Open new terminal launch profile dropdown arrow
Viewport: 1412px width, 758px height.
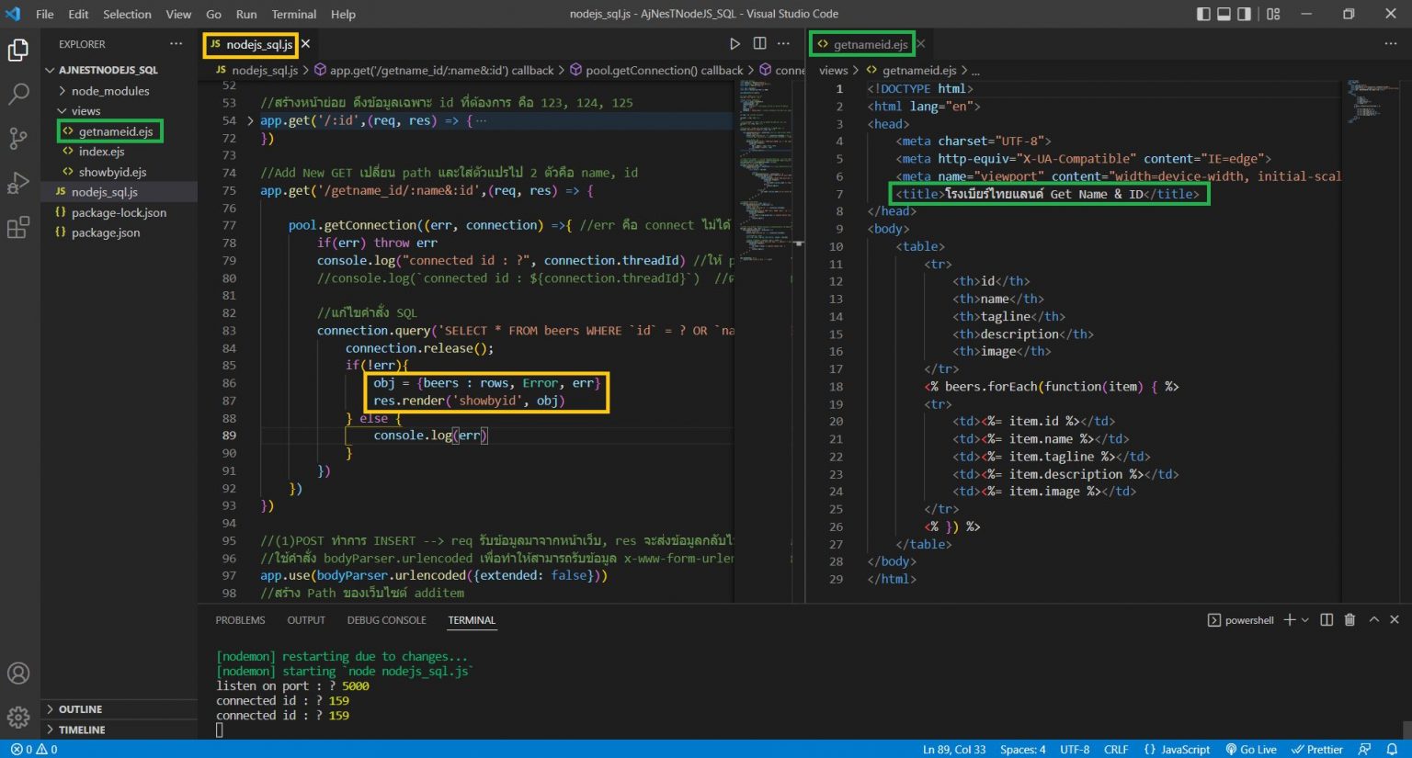pos(1305,620)
